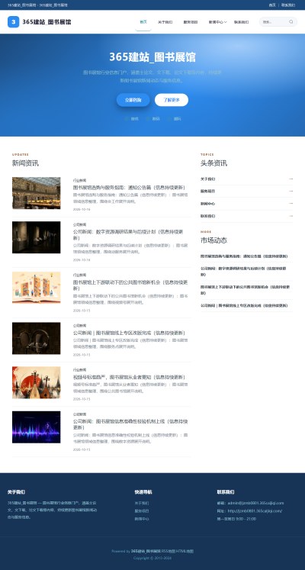The width and height of the screenshot is (305, 570).
Task: Click the search magnifier icon
Action: 291,22
